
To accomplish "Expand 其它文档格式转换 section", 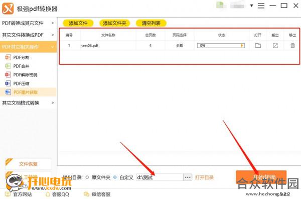I will 28,103.
